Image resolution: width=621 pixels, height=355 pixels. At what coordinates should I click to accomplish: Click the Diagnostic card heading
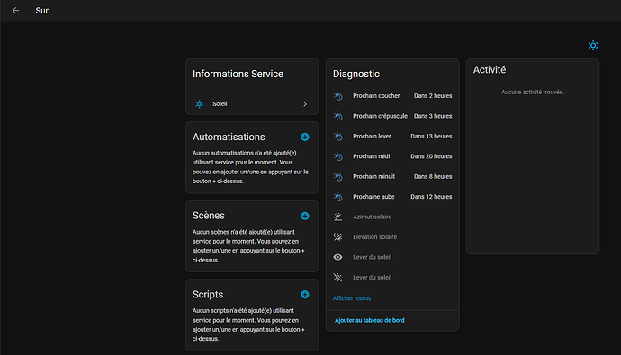tap(356, 74)
